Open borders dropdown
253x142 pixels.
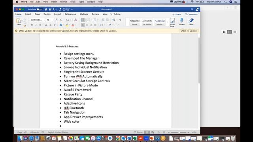click(119, 25)
